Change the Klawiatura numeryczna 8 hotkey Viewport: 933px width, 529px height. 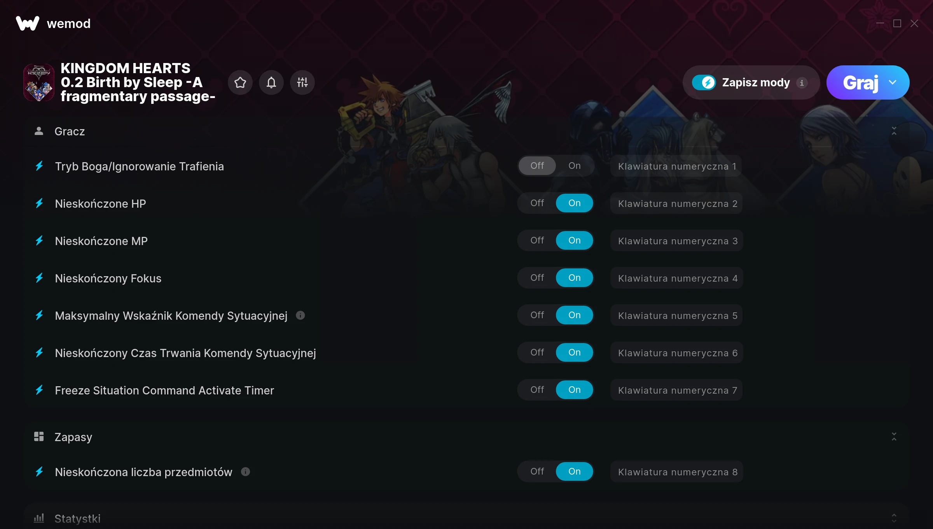tap(677, 472)
